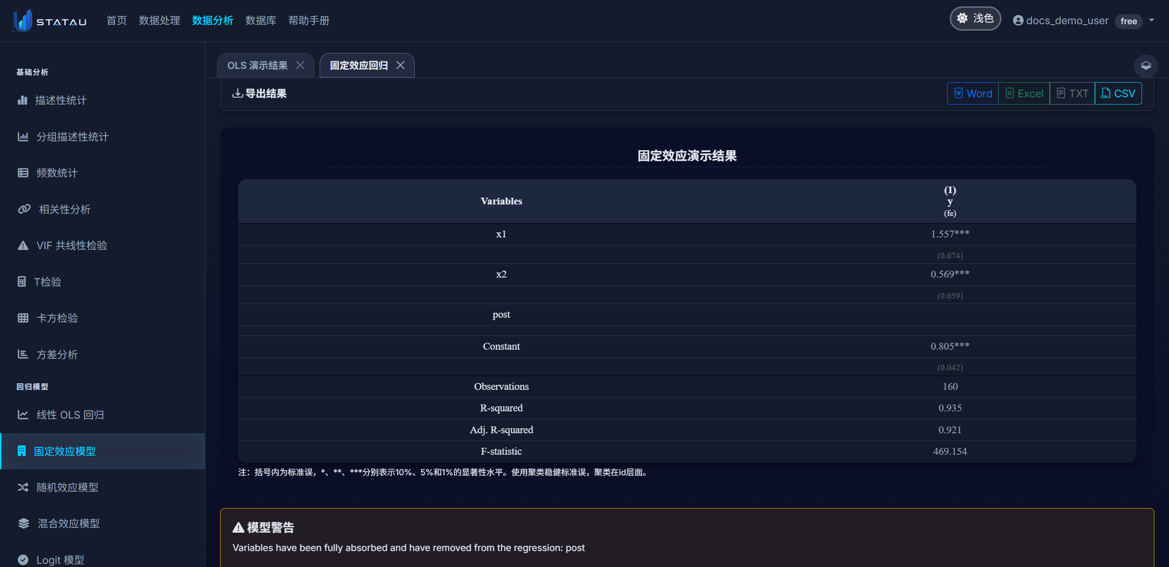Image resolution: width=1169 pixels, height=567 pixels.
Task: Click the x1 coefficient 1.557***
Action: point(950,234)
